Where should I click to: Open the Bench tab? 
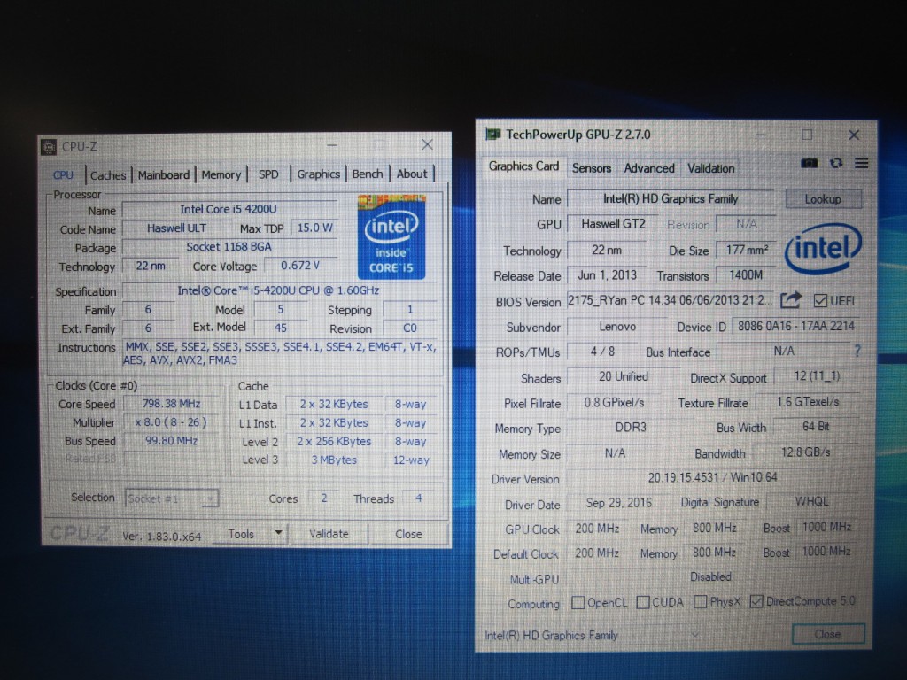[368, 174]
